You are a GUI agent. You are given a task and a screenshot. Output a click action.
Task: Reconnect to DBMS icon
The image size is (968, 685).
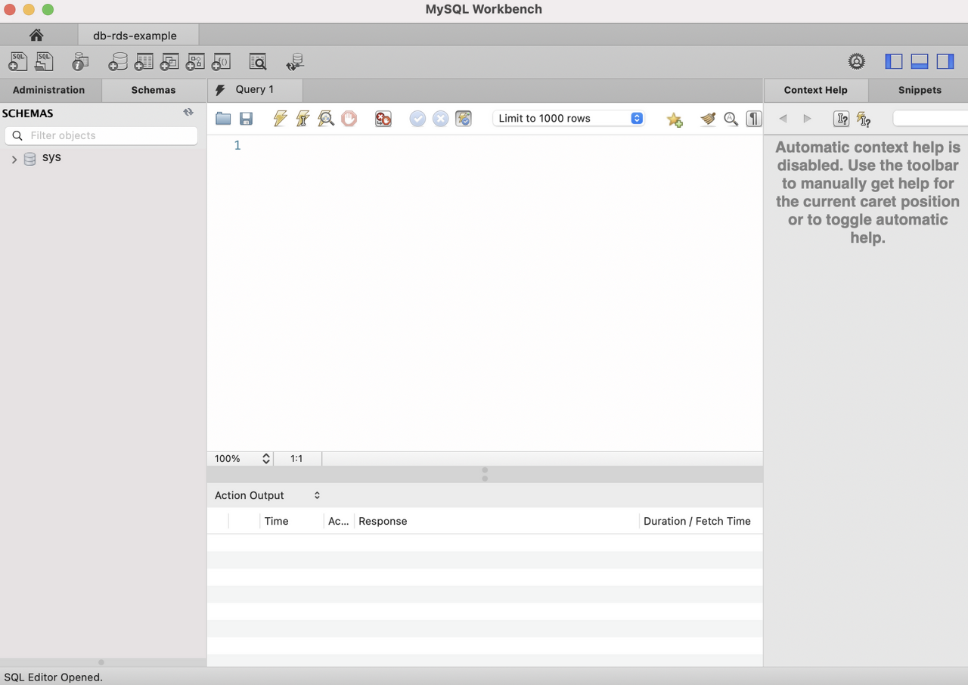(x=295, y=62)
